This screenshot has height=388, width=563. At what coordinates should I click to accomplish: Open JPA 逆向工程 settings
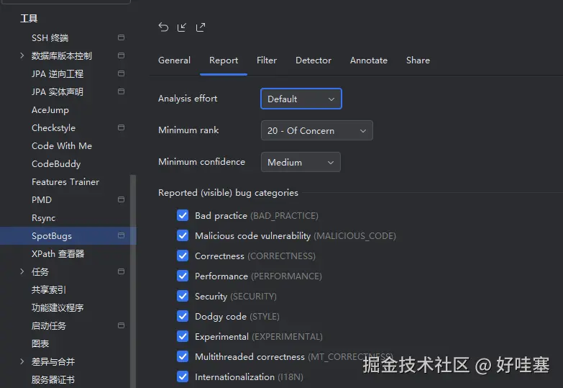pyautogui.click(x=58, y=73)
